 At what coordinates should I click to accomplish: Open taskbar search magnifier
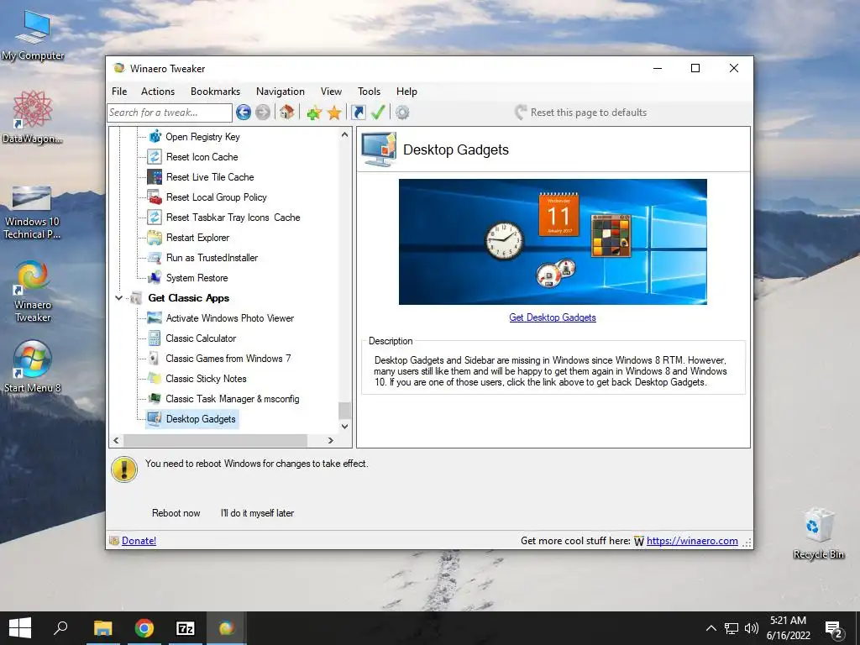click(60, 628)
